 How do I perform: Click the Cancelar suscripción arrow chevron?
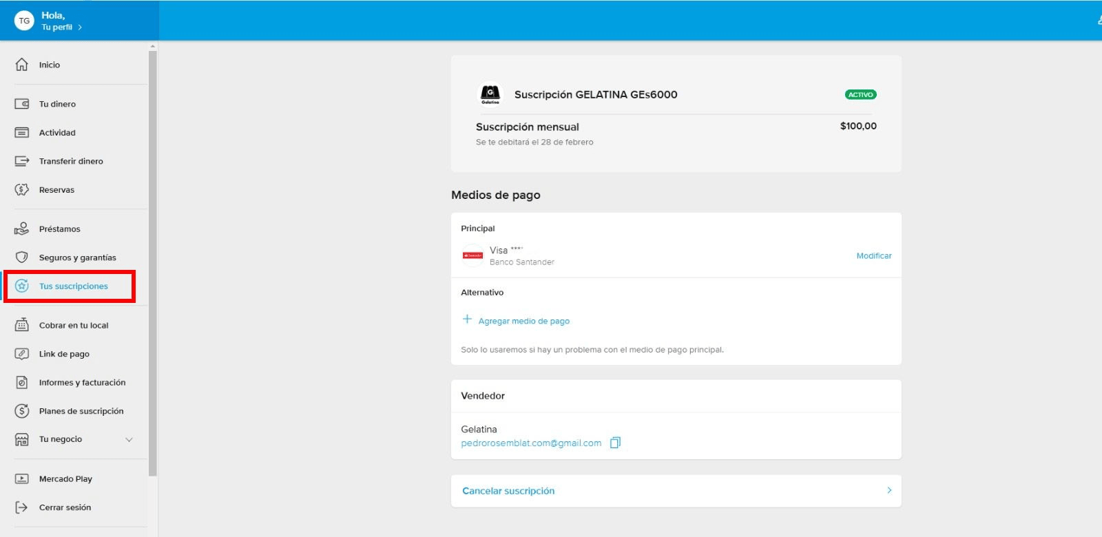click(x=889, y=490)
